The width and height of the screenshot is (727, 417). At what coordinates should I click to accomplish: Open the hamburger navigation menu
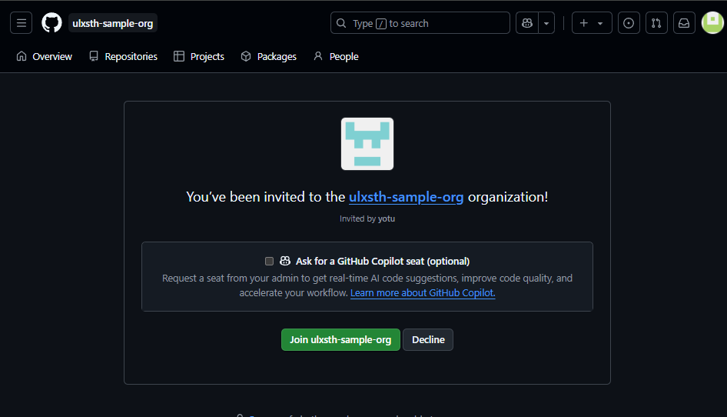22,23
